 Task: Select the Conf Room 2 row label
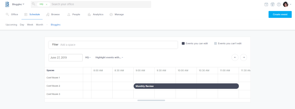pyautogui.click(x=53, y=86)
